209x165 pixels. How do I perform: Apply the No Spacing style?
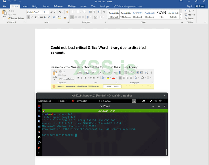pyautogui.click(x=126, y=15)
